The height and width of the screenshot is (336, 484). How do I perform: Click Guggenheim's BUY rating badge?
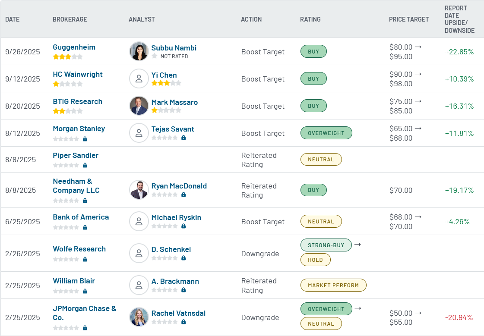pyautogui.click(x=313, y=51)
